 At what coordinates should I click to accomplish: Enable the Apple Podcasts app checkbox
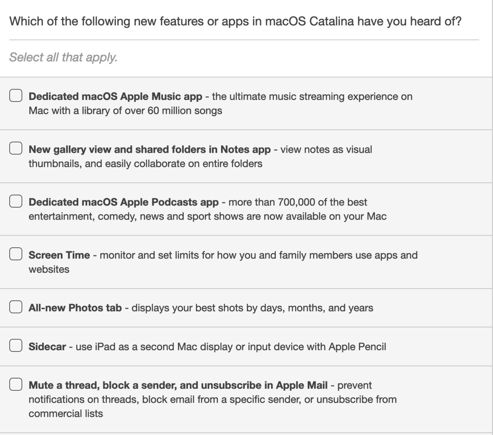point(16,201)
